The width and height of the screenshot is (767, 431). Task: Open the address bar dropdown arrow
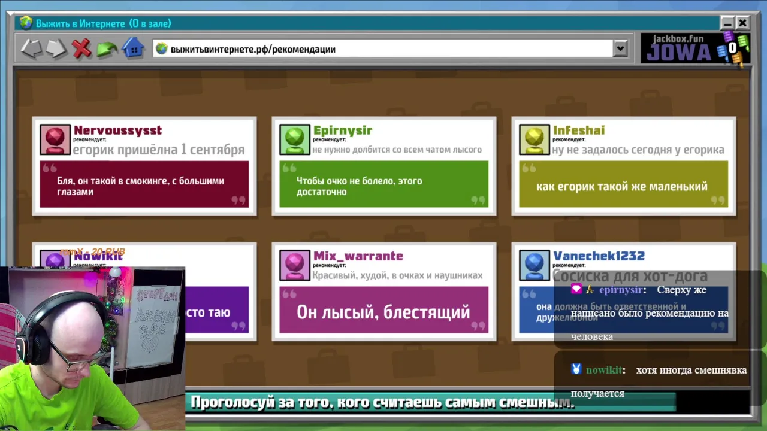pyautogui.click(x=620, y=49)
